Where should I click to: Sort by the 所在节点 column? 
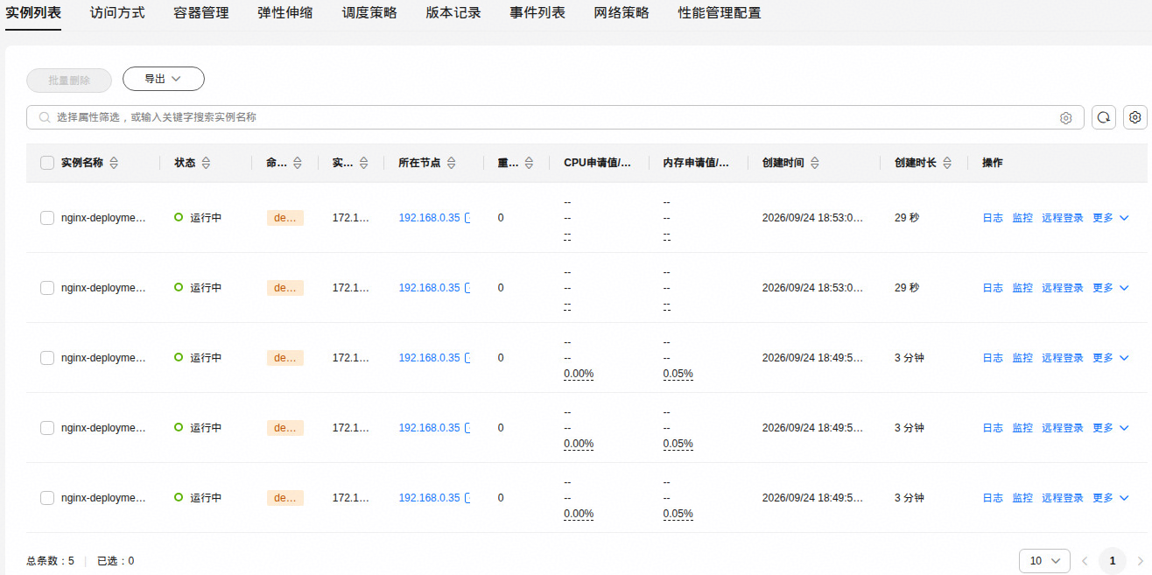click(452, 163)
